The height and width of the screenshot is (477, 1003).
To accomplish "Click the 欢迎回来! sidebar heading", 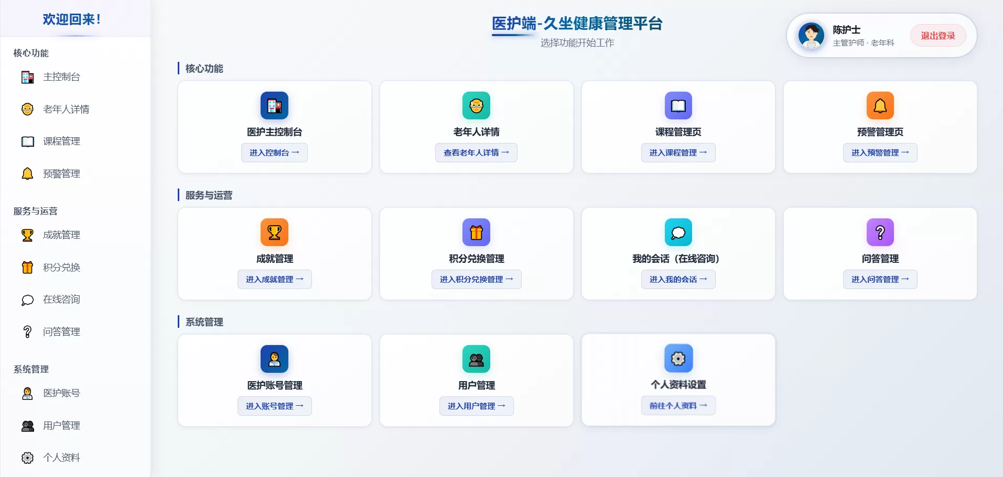I will click(x=72, y=19).
